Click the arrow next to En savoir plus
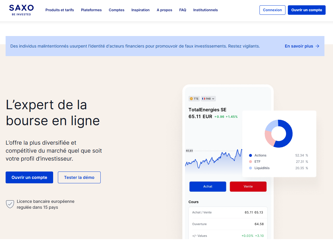333x240 pixels. click(317, 46)
